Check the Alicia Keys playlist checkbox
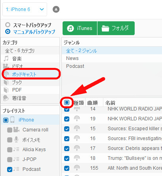Screen dimensions: 162x176 [x=10, y=150]
